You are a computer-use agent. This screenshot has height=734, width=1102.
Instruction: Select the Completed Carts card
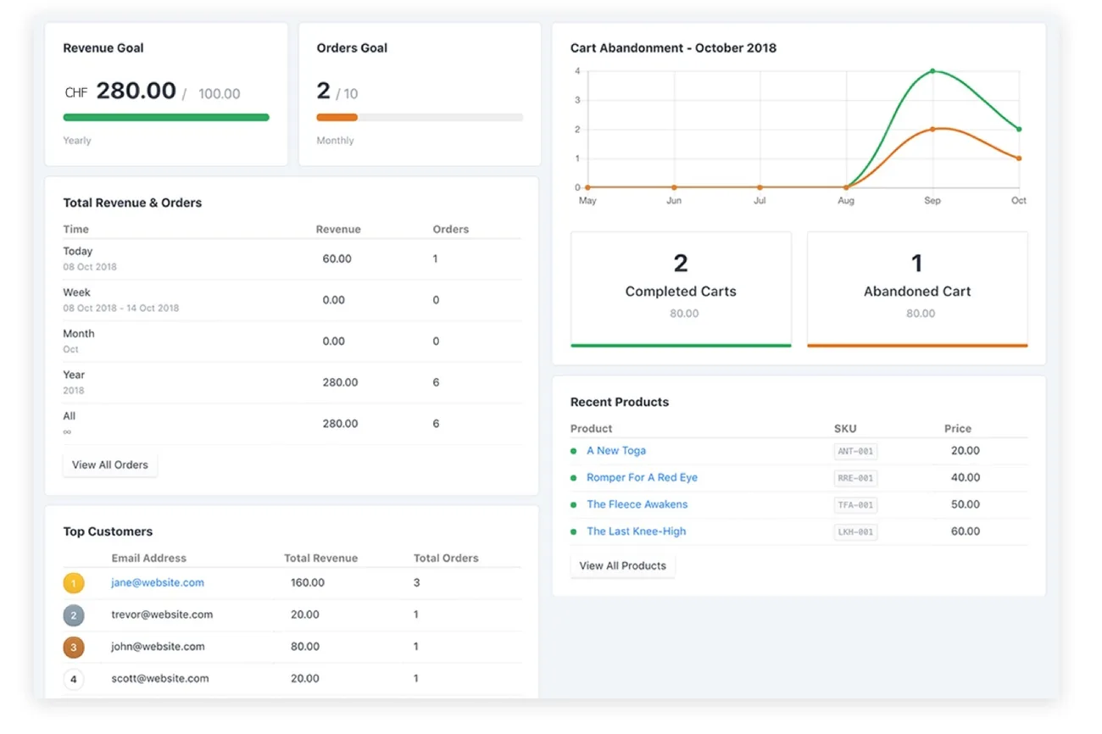[682, 290]
